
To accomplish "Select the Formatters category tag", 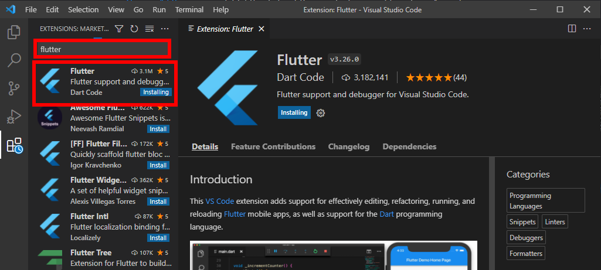I will tap(525, 253).
